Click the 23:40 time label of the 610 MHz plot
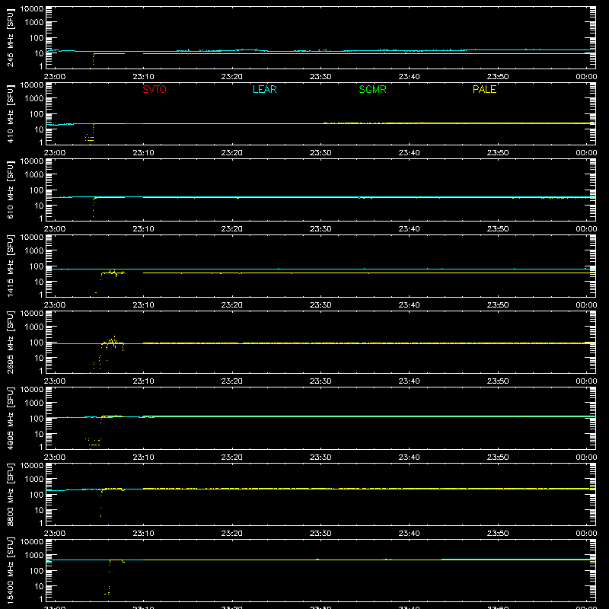 point(409,229)
